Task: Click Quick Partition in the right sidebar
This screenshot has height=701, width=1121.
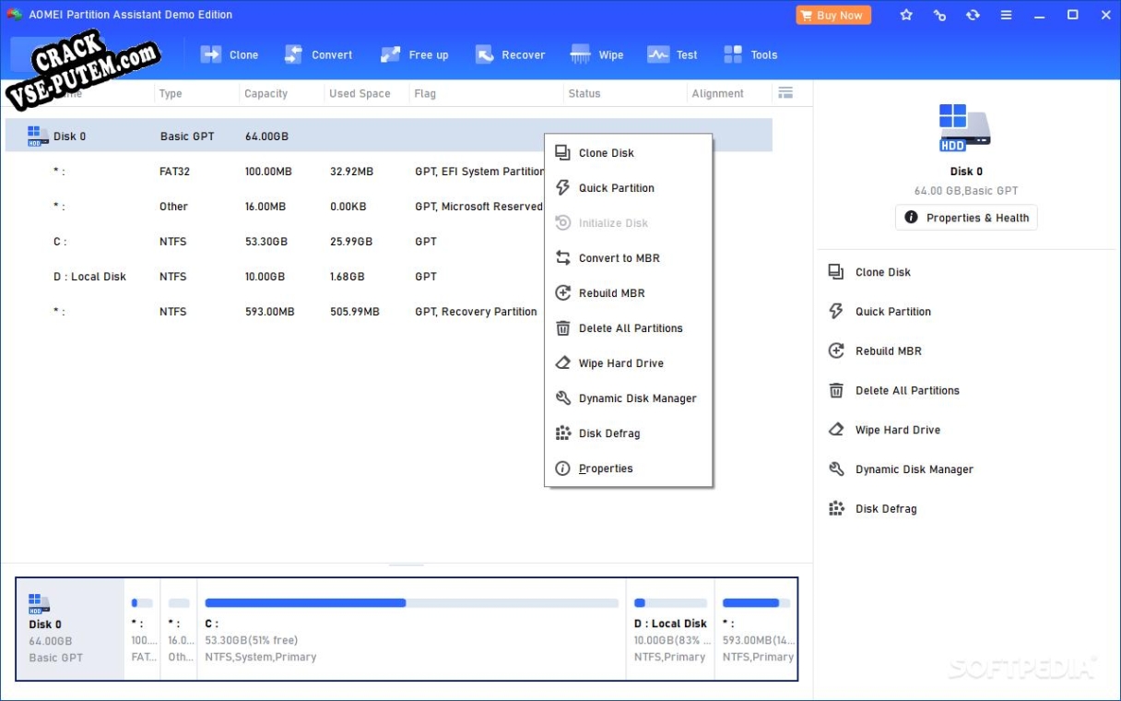Action: pos(879,312)
